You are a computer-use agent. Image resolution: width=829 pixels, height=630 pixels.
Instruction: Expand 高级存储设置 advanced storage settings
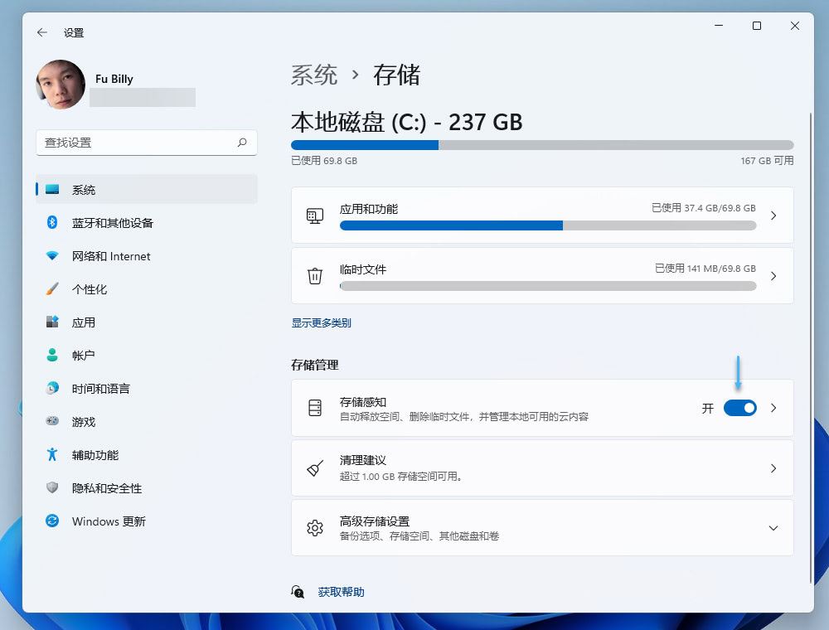773,528
